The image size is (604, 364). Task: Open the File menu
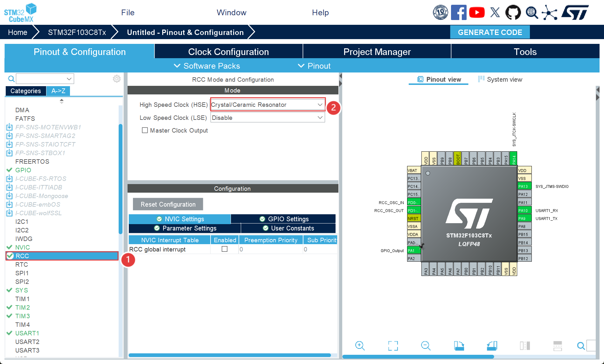[x=128, y=13]
